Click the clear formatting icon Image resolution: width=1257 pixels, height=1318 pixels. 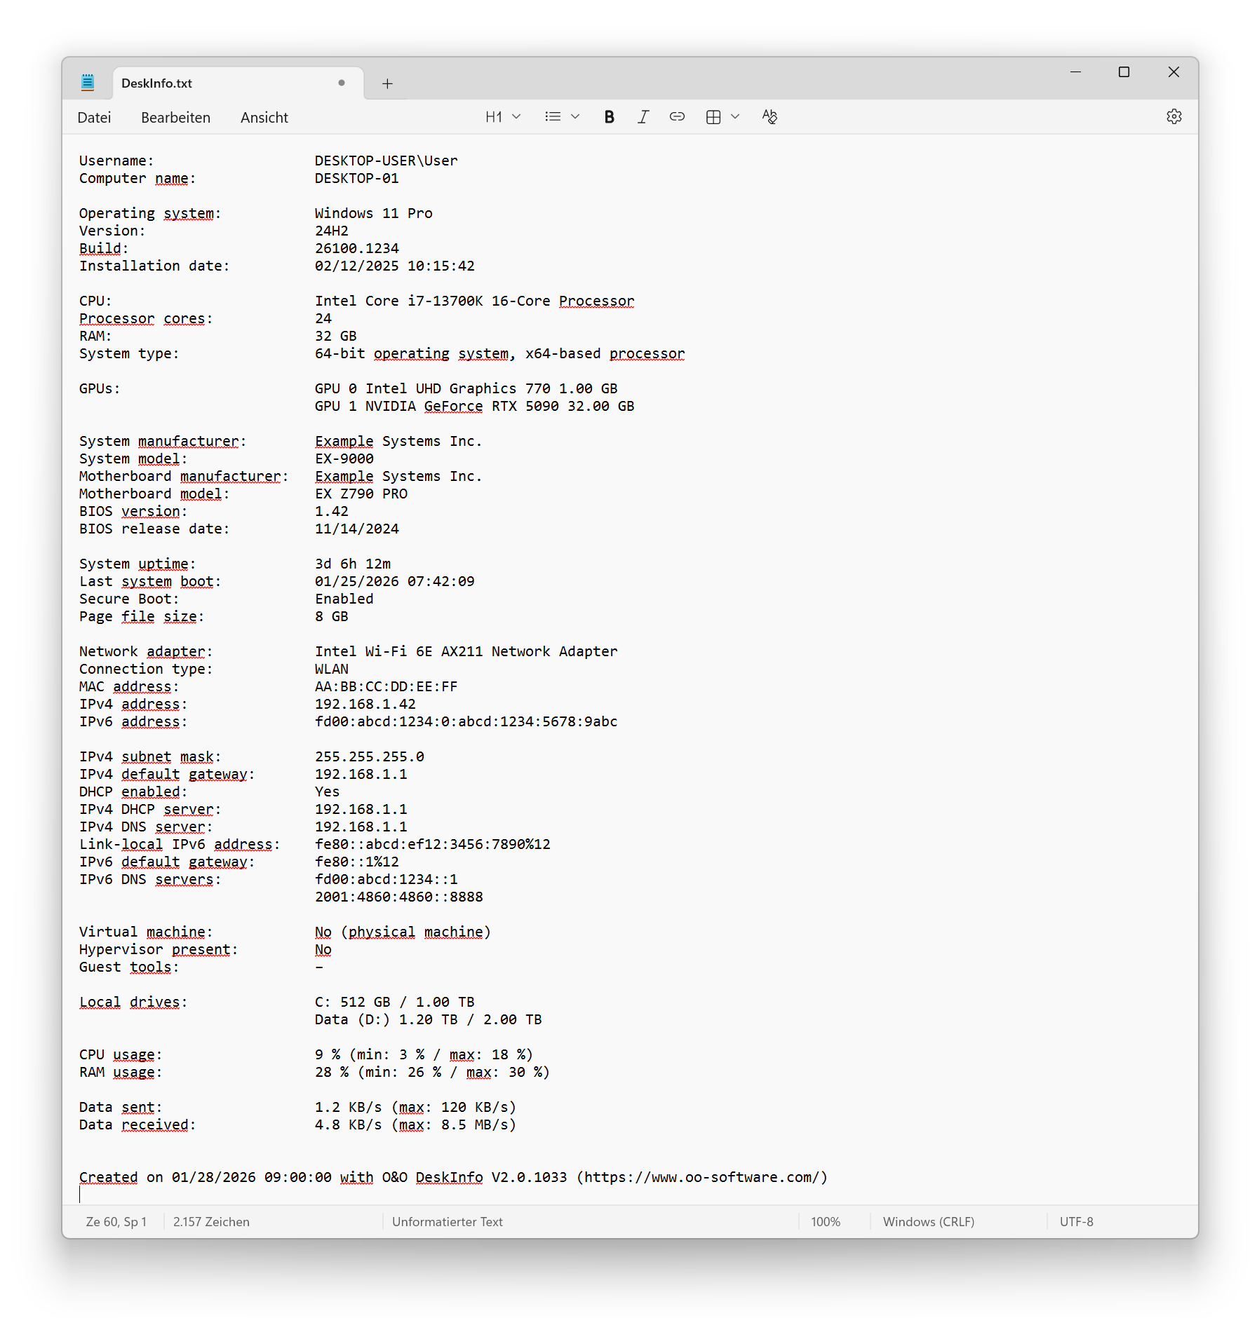769,117
